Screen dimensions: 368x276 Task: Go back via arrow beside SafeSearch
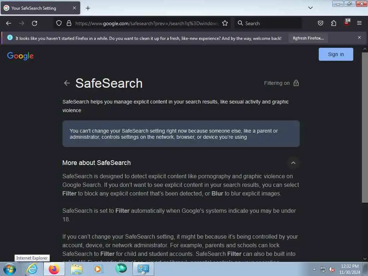[67, 83]
